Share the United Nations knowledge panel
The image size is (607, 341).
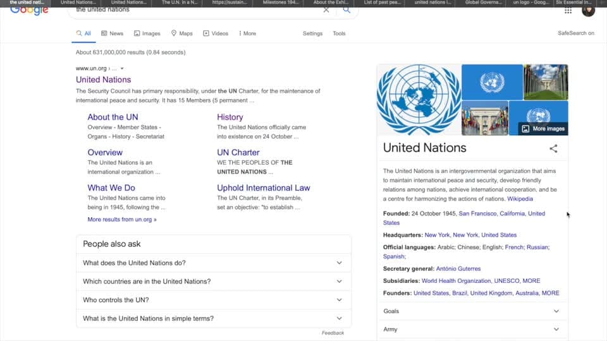pos(554,148)
